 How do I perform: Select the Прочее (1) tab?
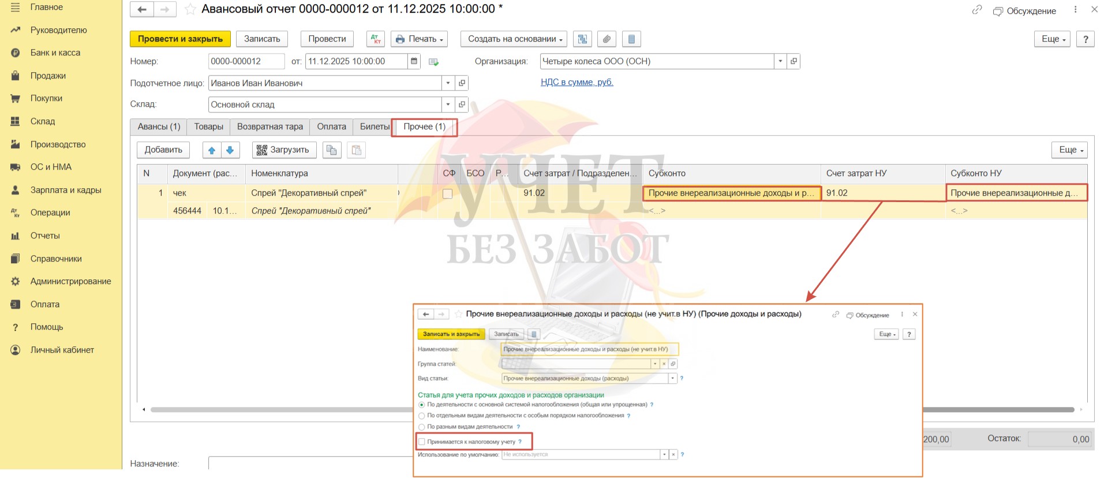[425, 127]
